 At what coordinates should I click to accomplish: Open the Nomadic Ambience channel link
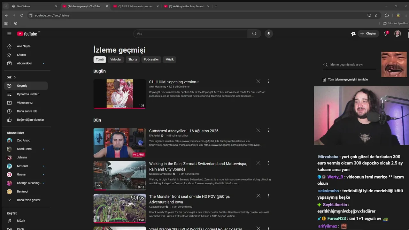coord(160,174)
